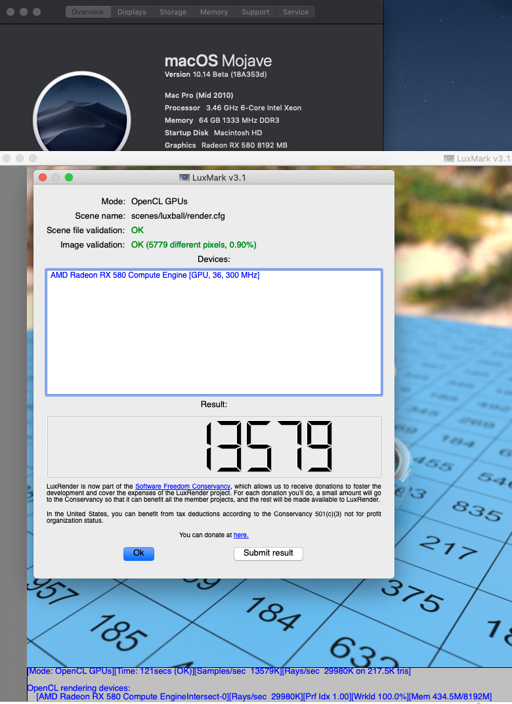Click the LuxMark icon in dialog title bar
The height and width of the screenshot is (704, 512).
pyautogui.click(x=184, y=177)
